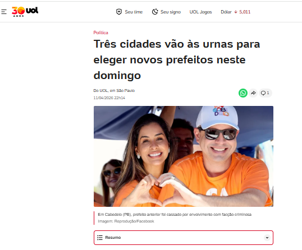Click the shield icon beside Seu time
This screenshot has height=250, width=302.
119,12
